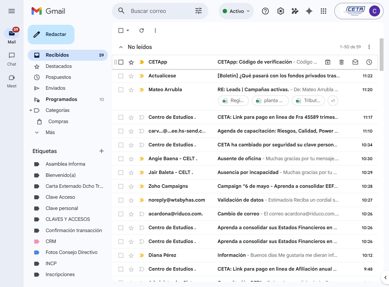Toggle the importance marker on Mateo Arrubla email
The height and width of the screenshot is (287, 389).
142,90
